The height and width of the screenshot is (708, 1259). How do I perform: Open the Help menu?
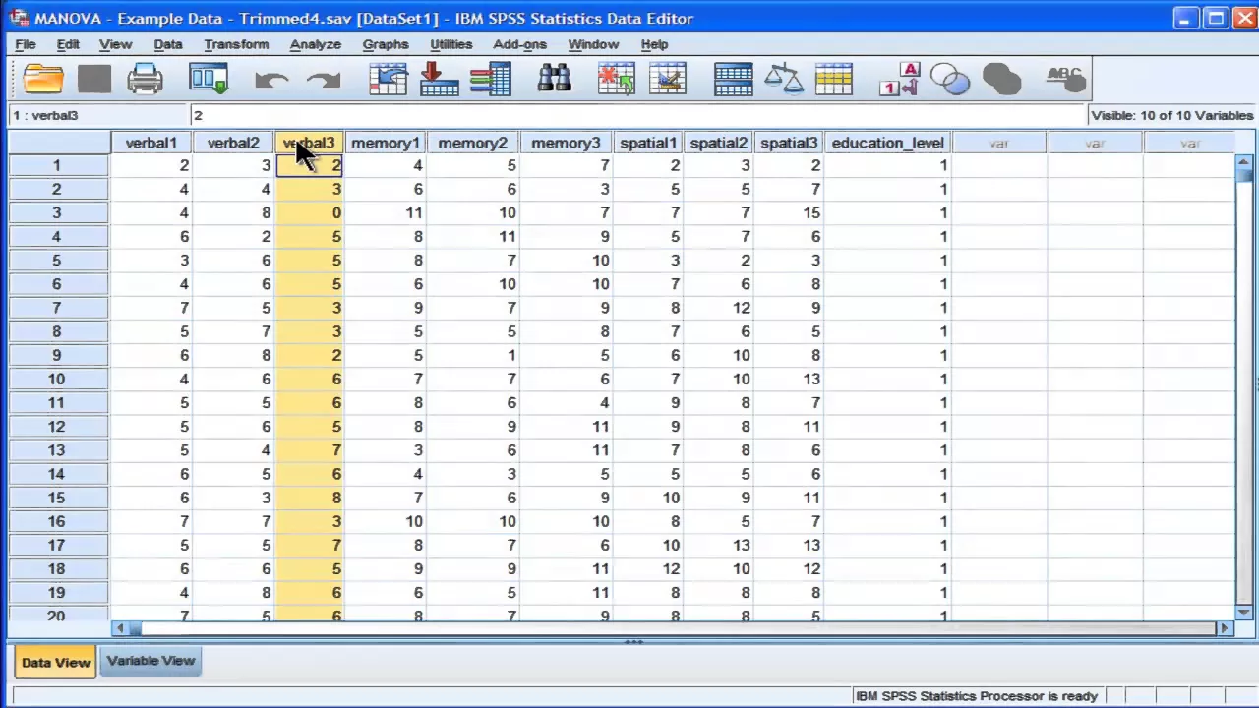654,44
